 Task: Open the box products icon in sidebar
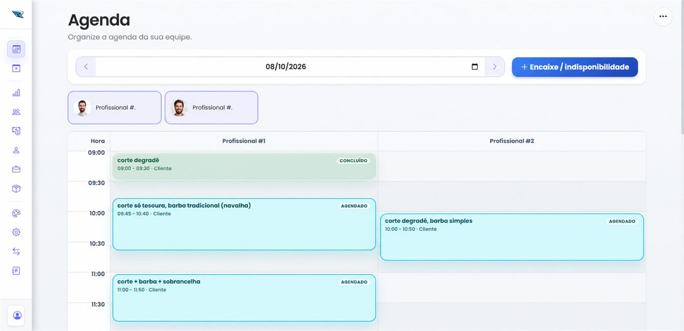(16, 189)
